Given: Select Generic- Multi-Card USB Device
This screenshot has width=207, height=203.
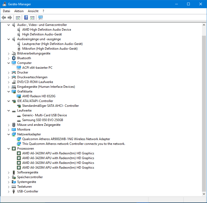Looking at the screenshot, I should 45,115.
